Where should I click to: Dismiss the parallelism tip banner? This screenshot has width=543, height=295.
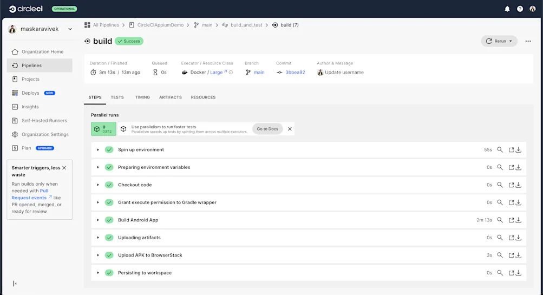point(290,129)
